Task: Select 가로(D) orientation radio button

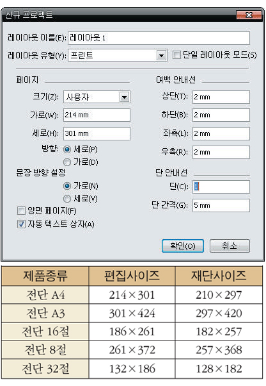Action: click(67, 162)
